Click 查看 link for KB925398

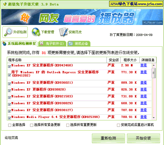(x=144, y=117)
